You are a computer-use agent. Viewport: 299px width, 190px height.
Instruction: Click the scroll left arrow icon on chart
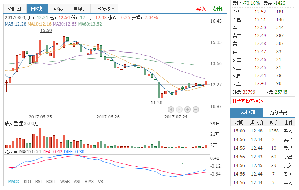(x=171, y=109)
